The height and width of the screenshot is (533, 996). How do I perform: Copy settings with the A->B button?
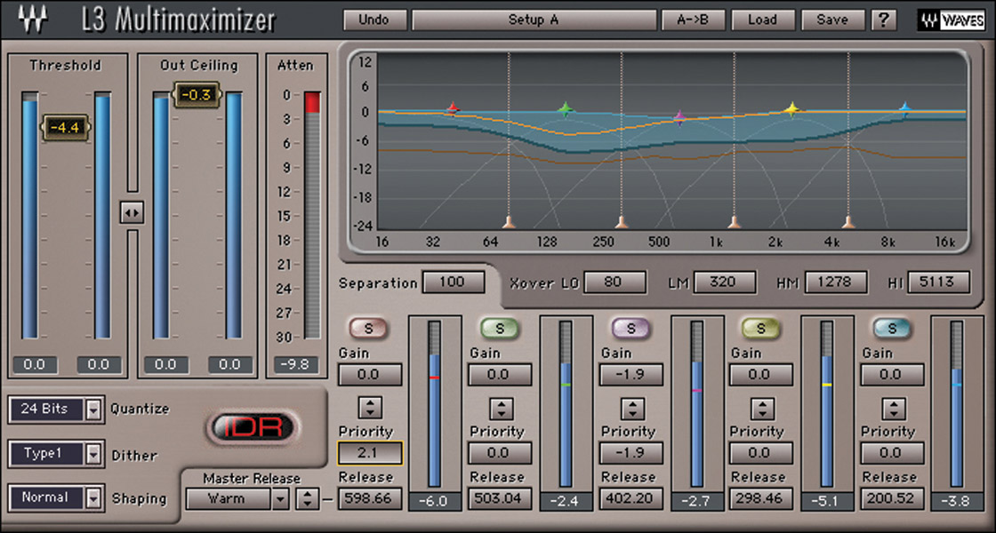point(694,20)
